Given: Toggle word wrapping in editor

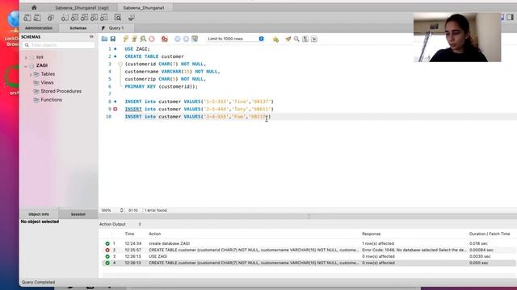Looking at the screenshot, I should 314,39.
